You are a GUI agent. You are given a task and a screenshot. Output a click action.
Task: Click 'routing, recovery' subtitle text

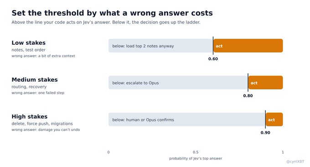click(x=29, y=87)
